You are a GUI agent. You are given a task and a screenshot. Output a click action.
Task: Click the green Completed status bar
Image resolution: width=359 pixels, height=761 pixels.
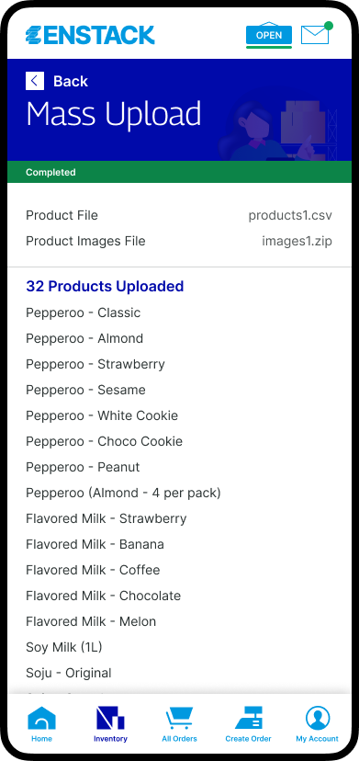tap(180, 172)
